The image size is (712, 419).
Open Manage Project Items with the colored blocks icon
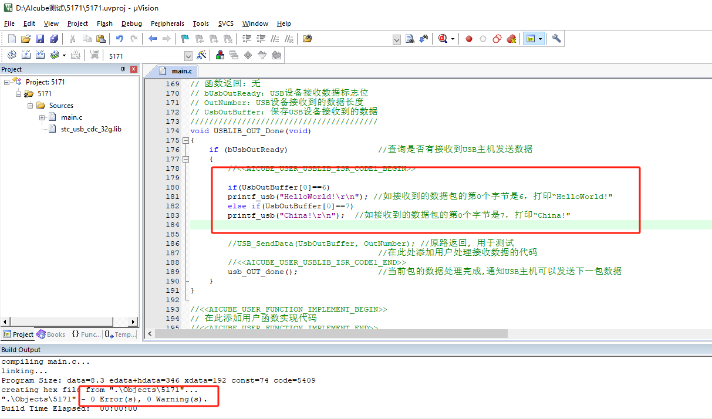[x=220, y=55]
